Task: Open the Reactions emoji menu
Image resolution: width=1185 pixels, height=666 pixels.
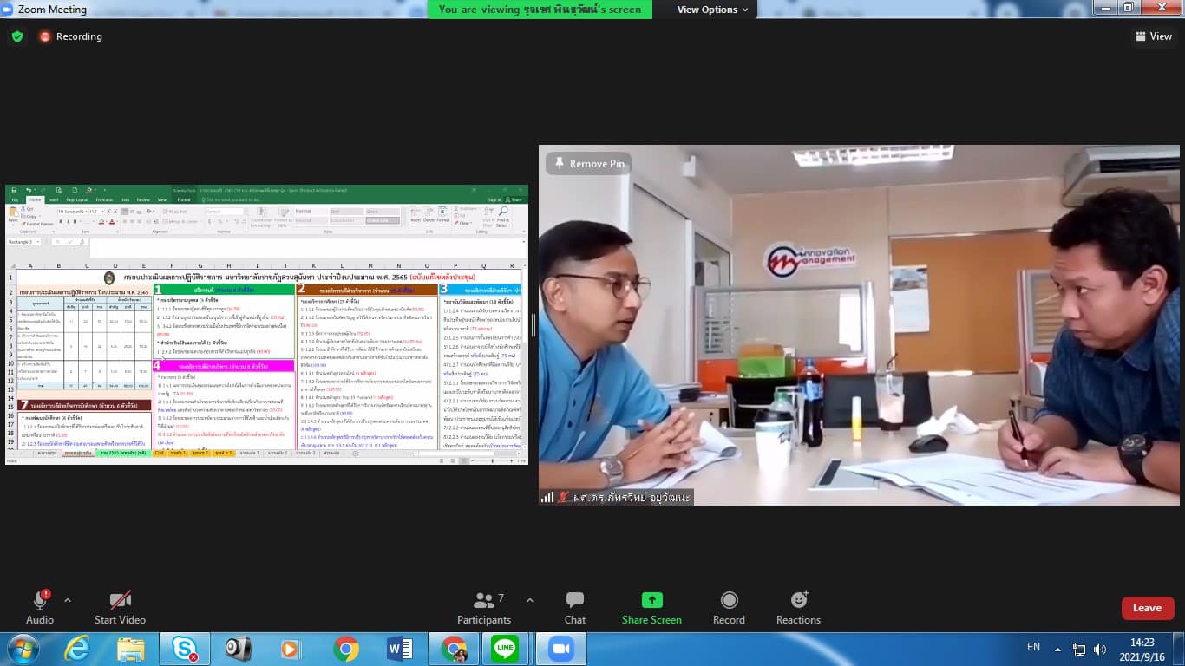Action: (x=798, y=600)
